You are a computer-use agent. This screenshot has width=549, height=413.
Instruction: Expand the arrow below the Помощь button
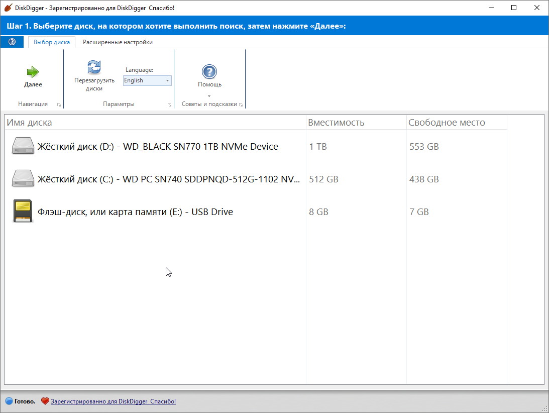point(209,96)
